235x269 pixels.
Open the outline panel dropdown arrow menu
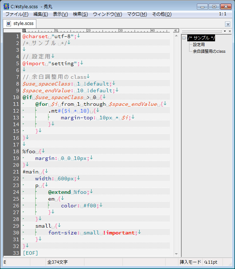click(x=225, y=31)
